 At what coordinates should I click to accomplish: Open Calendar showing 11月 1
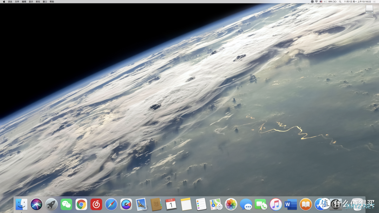pos(171,205)
